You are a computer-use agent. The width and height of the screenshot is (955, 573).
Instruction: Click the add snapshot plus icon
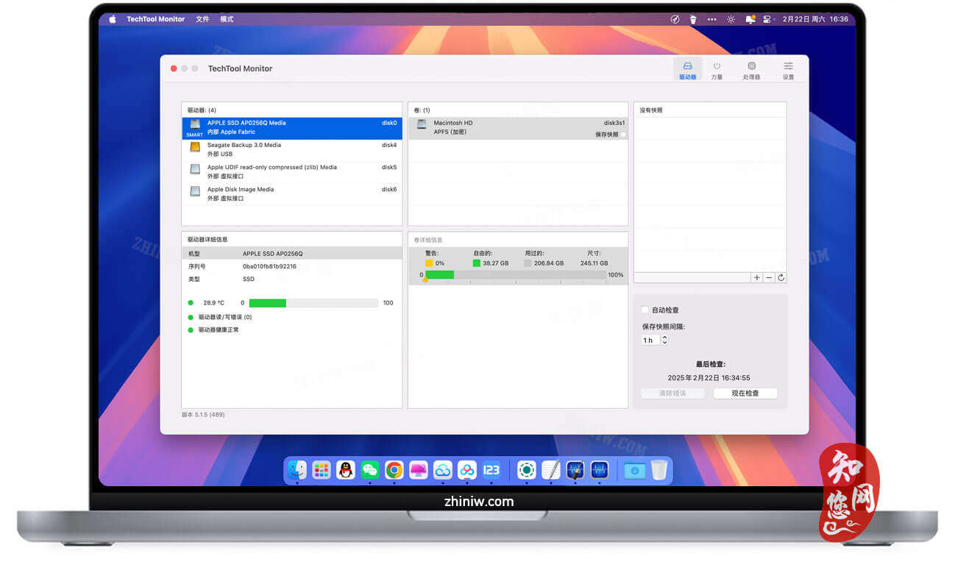pos(756,277)
